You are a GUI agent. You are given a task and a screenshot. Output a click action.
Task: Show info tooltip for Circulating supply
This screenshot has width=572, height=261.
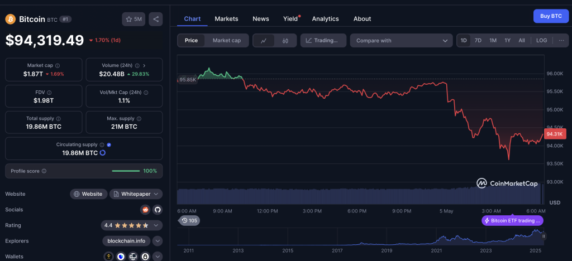pos(102,144)
